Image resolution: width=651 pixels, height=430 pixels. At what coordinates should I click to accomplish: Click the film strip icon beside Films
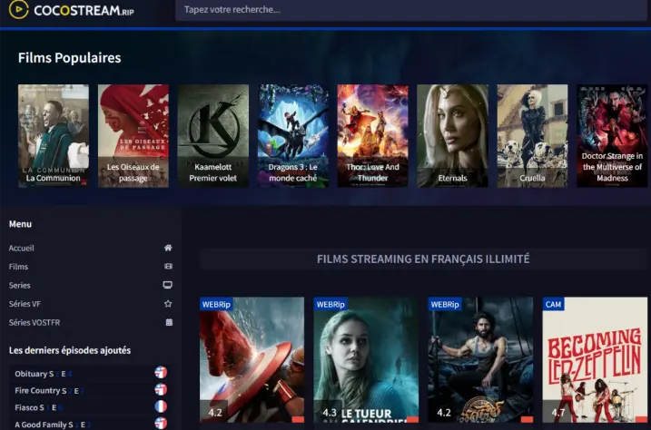168,266
